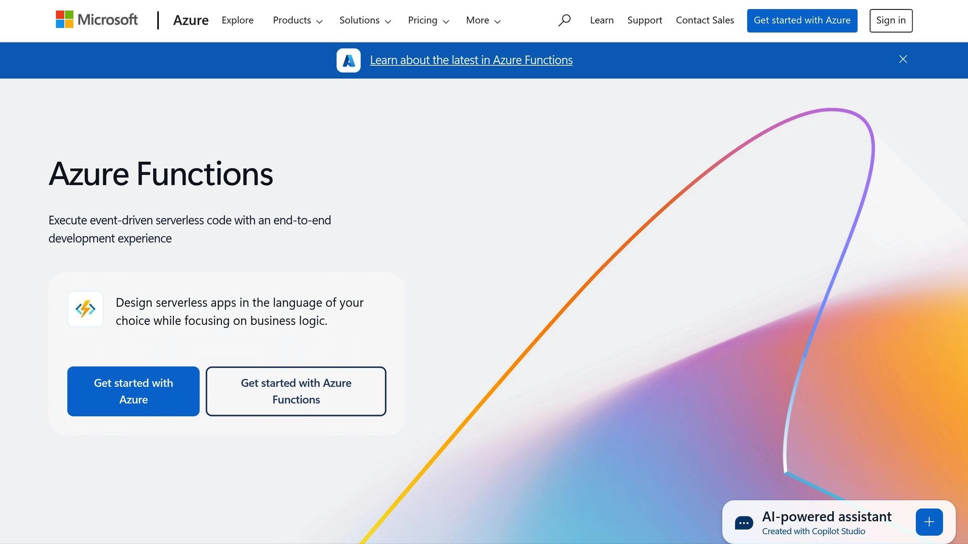
Task: Open the Learn about latest Azure Functions link
Action: coord(471,60)
